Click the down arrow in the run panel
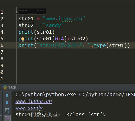 pyautogui.click(x=7, y=103)
